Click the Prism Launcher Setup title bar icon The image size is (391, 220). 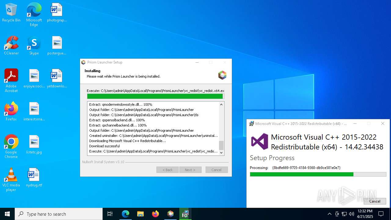pyautogui.click(x=83, y=62)
